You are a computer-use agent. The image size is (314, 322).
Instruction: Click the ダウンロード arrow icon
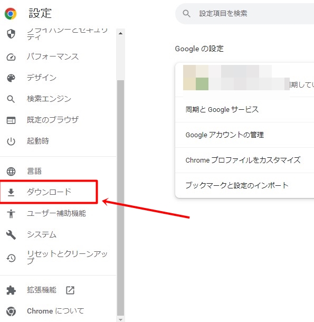(11, 192)
